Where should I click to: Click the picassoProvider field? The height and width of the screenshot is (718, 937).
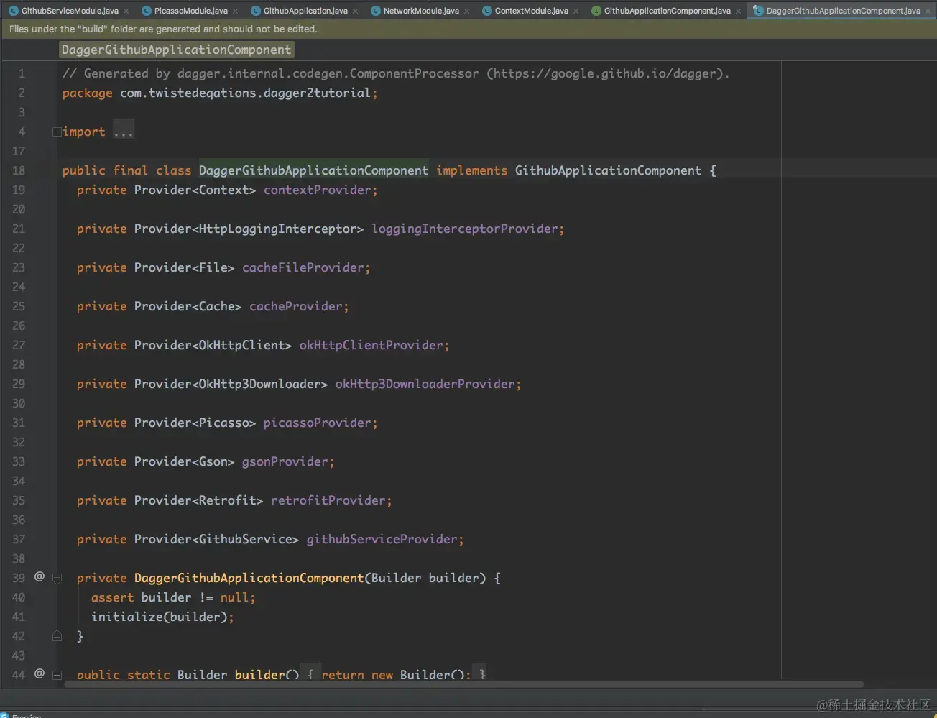317,423
